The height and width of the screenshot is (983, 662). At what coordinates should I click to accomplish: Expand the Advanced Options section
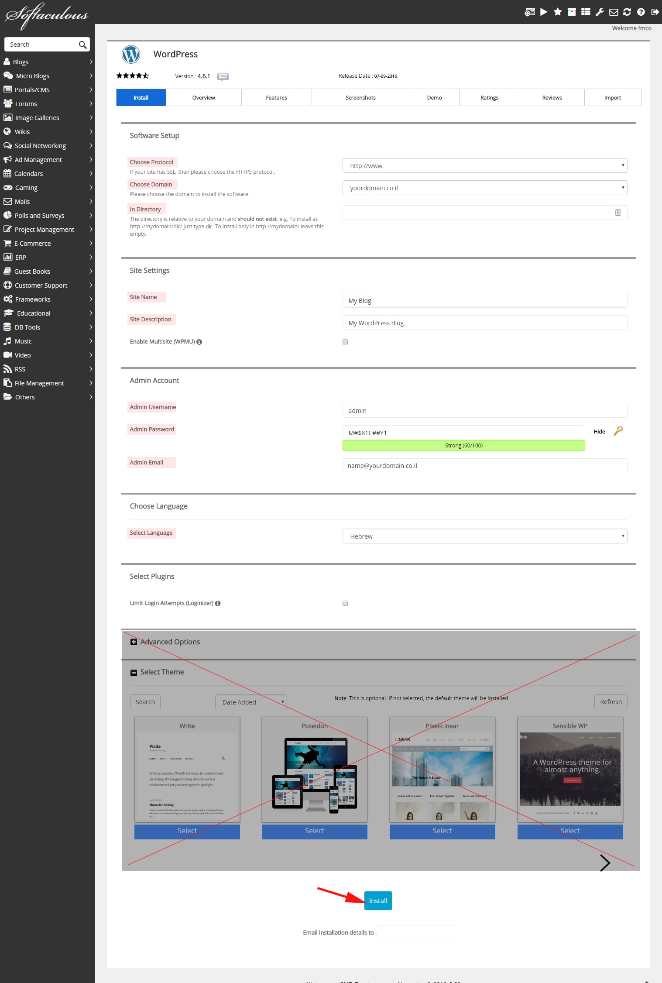(x=134, y=642)
